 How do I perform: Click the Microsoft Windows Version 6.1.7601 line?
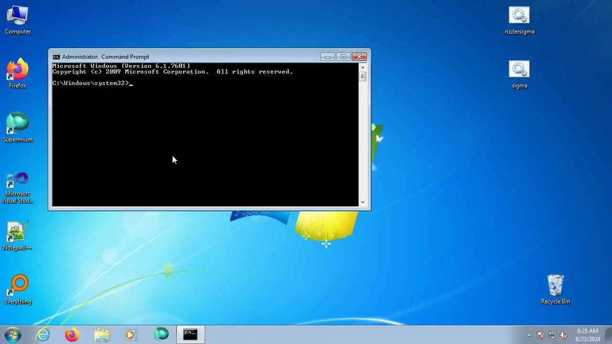pos(121,66)
